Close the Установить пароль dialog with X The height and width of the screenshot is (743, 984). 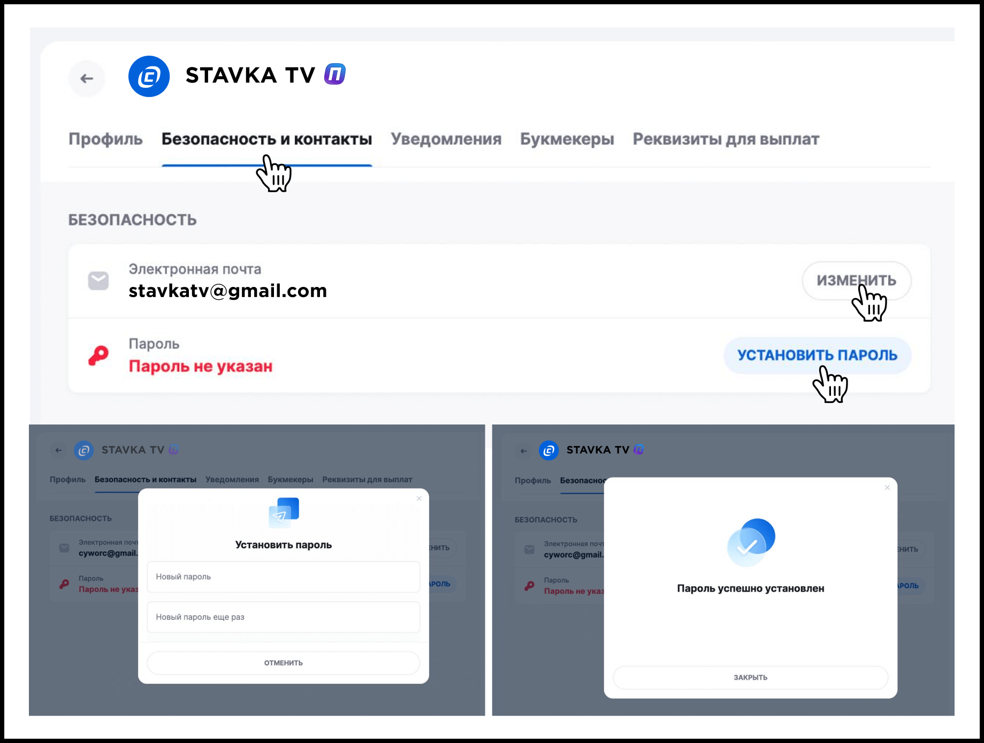tap(419, 498)
